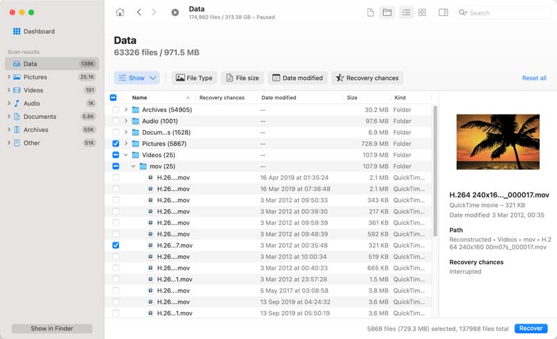Navigate back with the left arrow
This screenshot has height=339, width=557.
pyautogui.click(x=139, y=13)
